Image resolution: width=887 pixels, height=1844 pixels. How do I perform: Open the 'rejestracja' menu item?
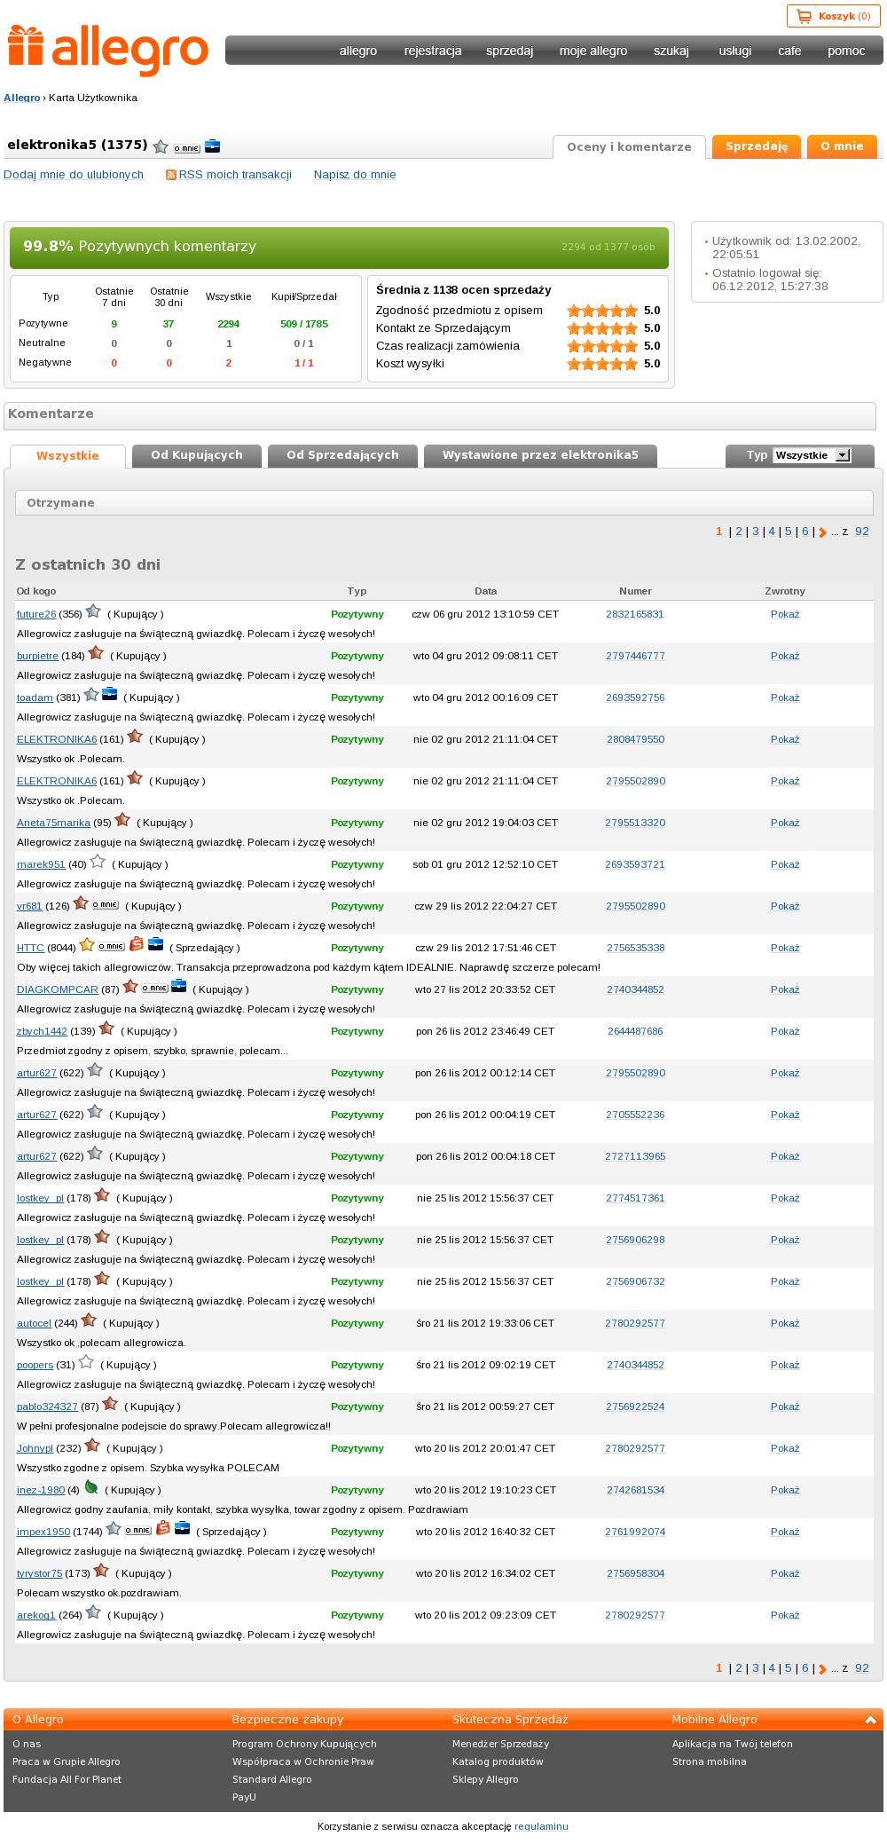pos(433,51)
